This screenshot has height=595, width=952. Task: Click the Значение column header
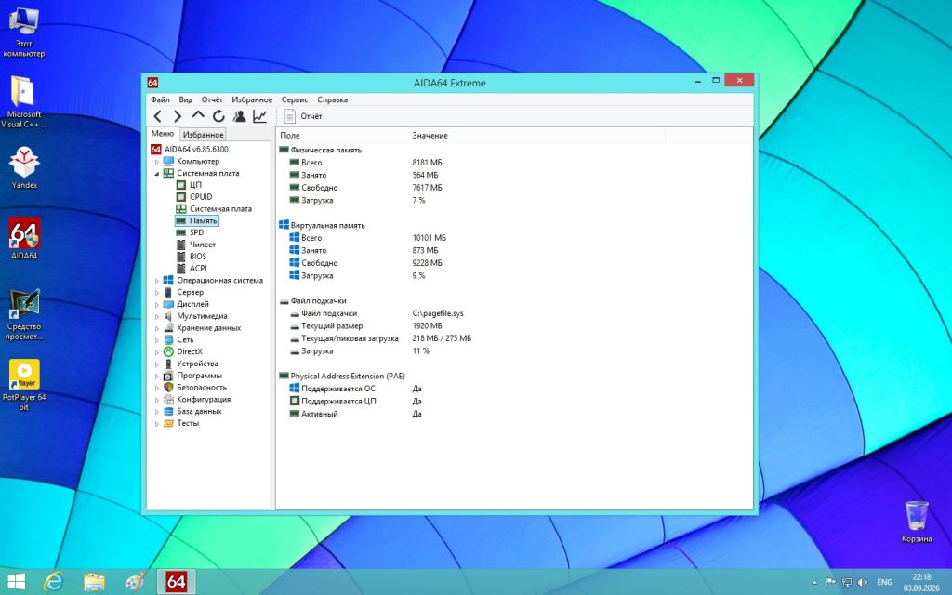point(430,136)
